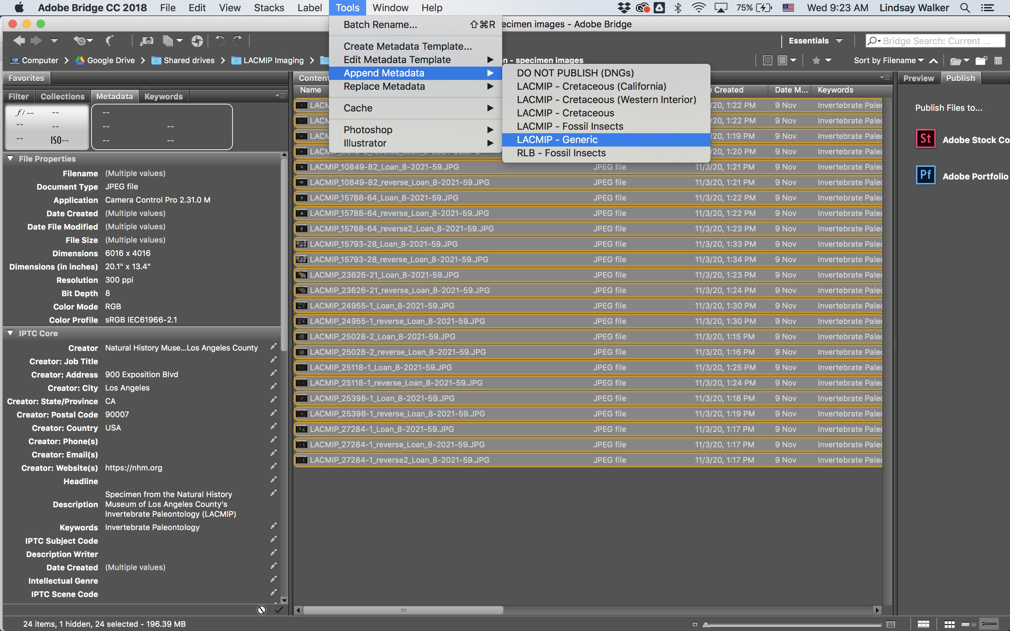Click Google Drive in the path bar
The width and height of the screenshot is (1010, 631).
pyautogui.click(x=105, y=61)
